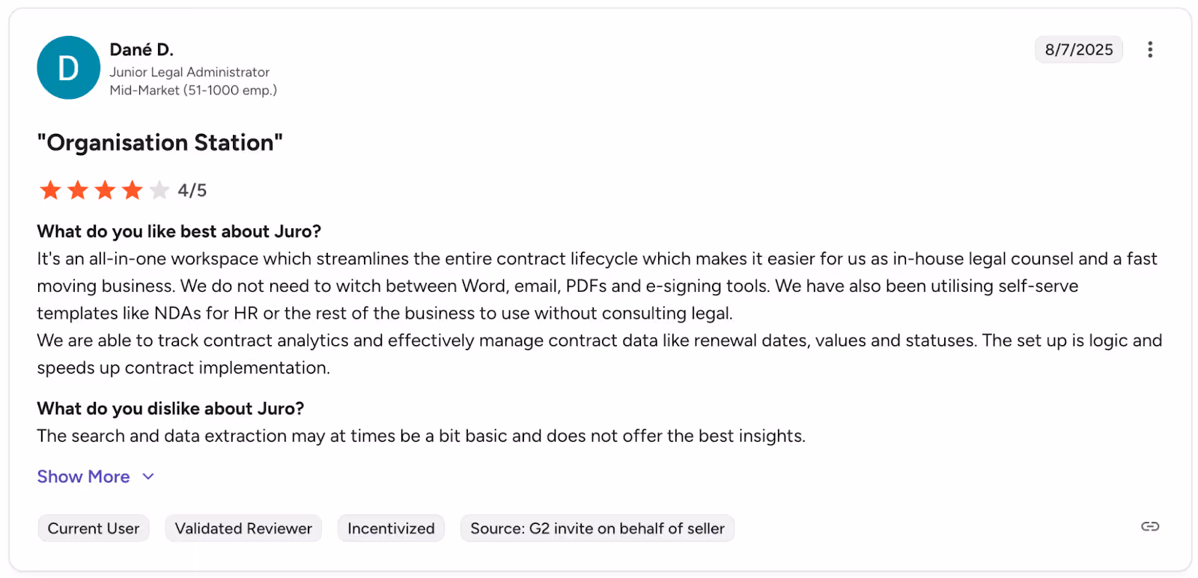Screen dimensions: 1198x578
Task: Click the reviewer name Dané D.
Action: (x=142, y=49)
